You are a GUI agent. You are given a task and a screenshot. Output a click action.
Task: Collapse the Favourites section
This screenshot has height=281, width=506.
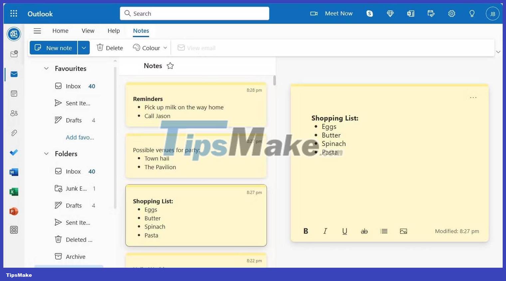(x=46, y=68)
